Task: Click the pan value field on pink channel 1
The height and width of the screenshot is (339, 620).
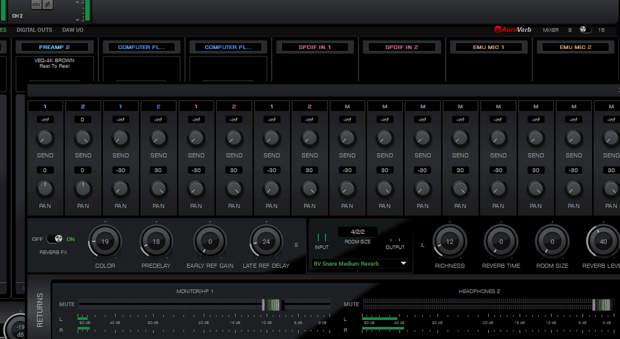Action: pyautogui.click(x=196, y=170)
